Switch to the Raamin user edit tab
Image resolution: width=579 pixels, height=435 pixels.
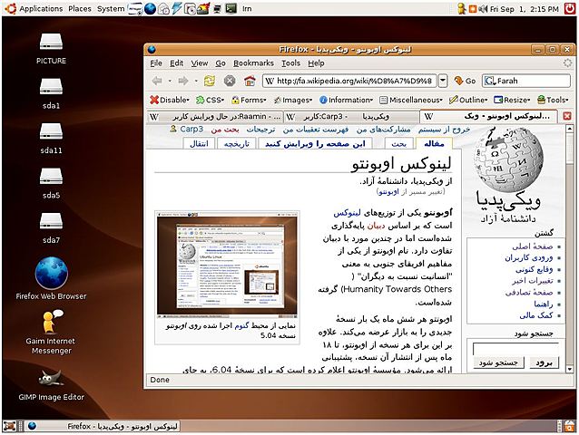(215, 117)
